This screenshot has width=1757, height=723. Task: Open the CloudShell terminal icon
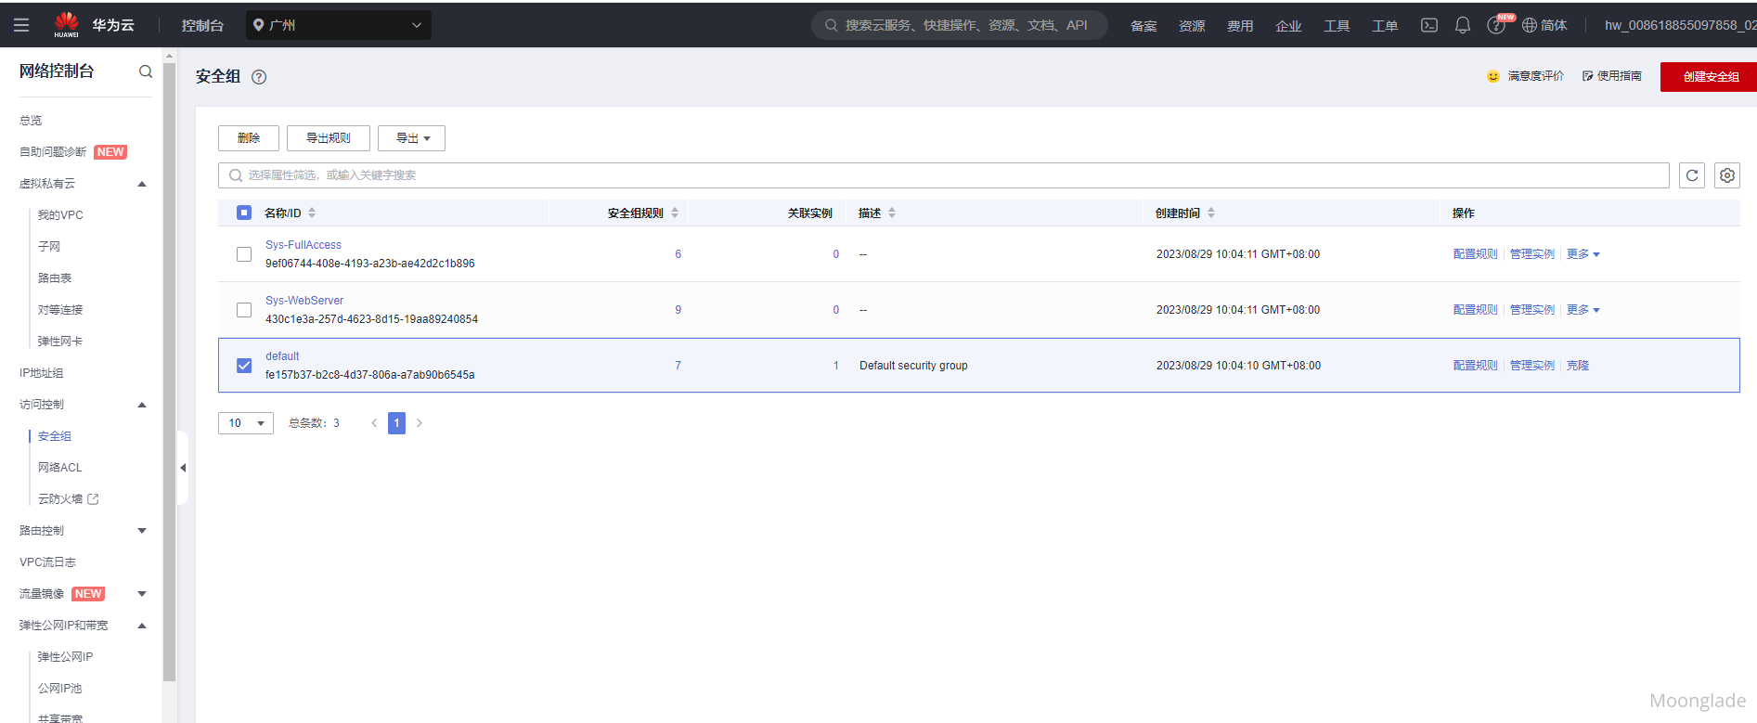click(x=1428, y=25)
